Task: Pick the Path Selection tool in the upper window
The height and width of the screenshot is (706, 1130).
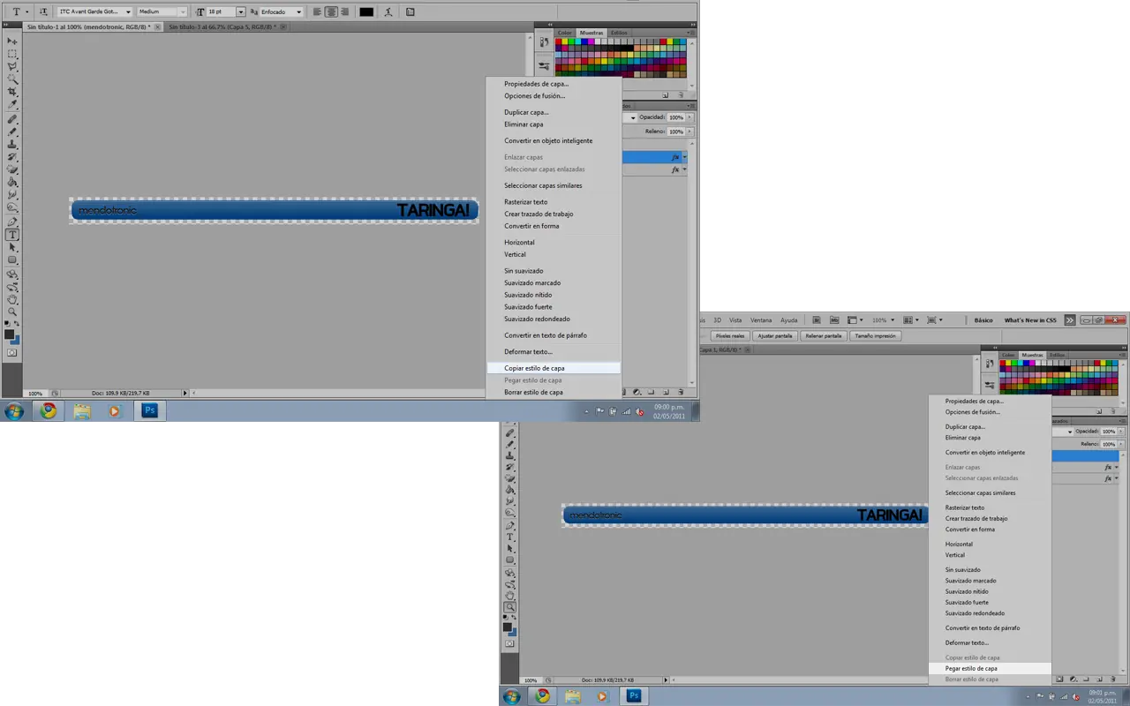Action: pyautogui.click(x=12, y=248)
